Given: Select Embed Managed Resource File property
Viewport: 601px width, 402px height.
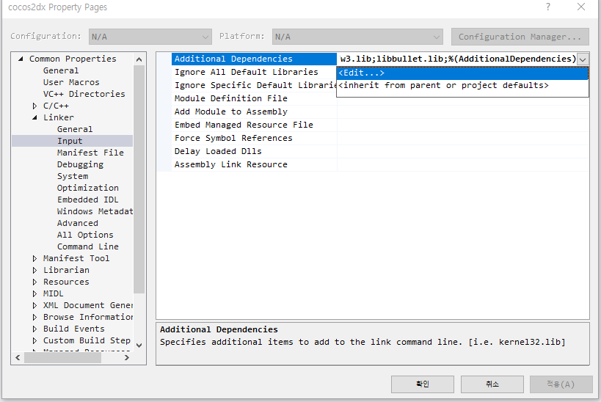Looking at the screenshot, I should click(x=254, y=125).
